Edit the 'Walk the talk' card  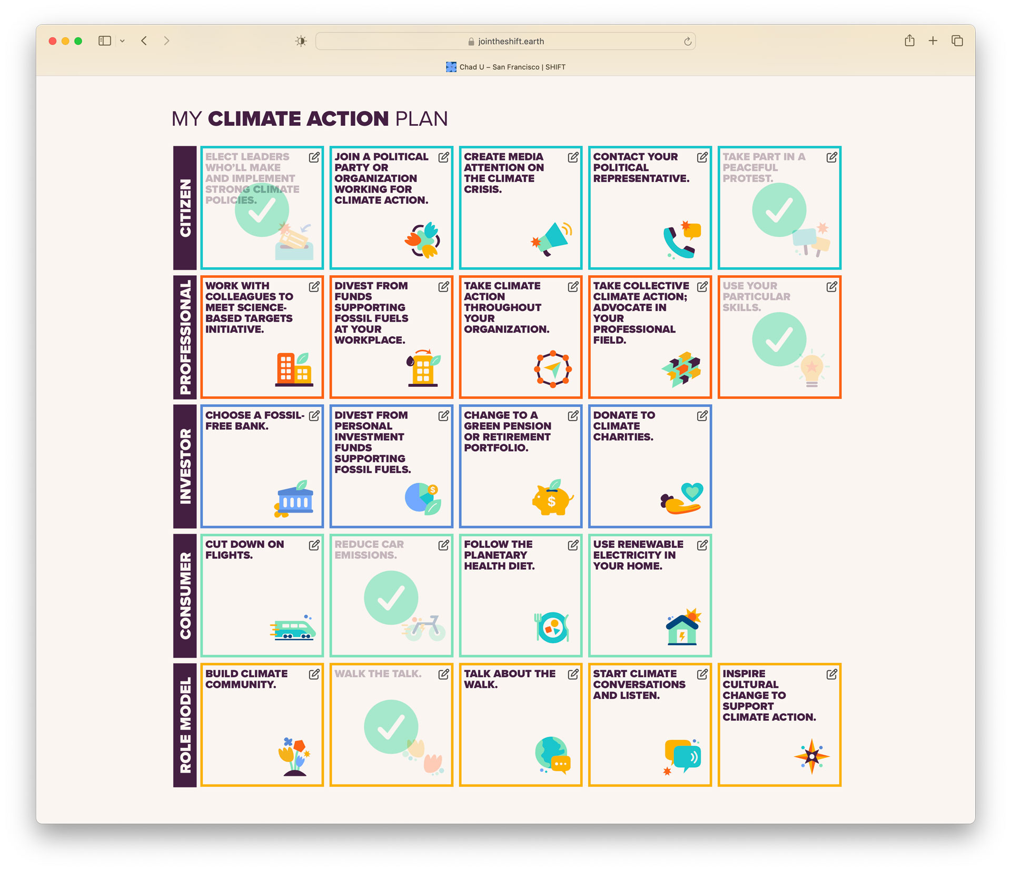tap(444, 674)
